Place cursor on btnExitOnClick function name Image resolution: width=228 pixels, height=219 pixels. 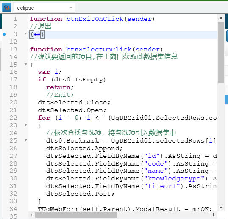click(x=95, y=19)
